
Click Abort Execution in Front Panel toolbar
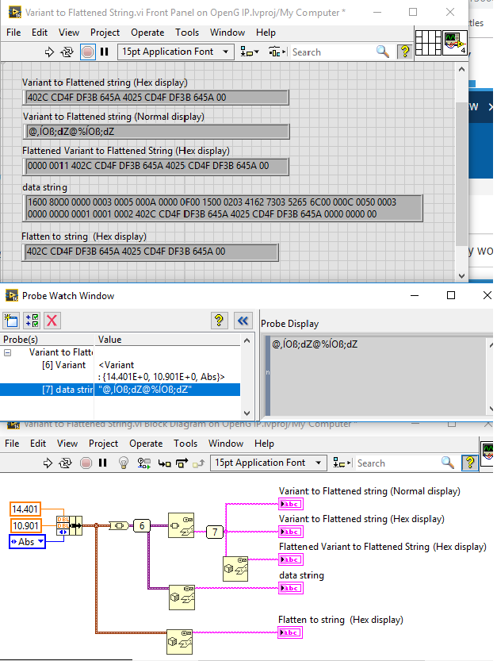pyautogui.click(x=88, y=52)
